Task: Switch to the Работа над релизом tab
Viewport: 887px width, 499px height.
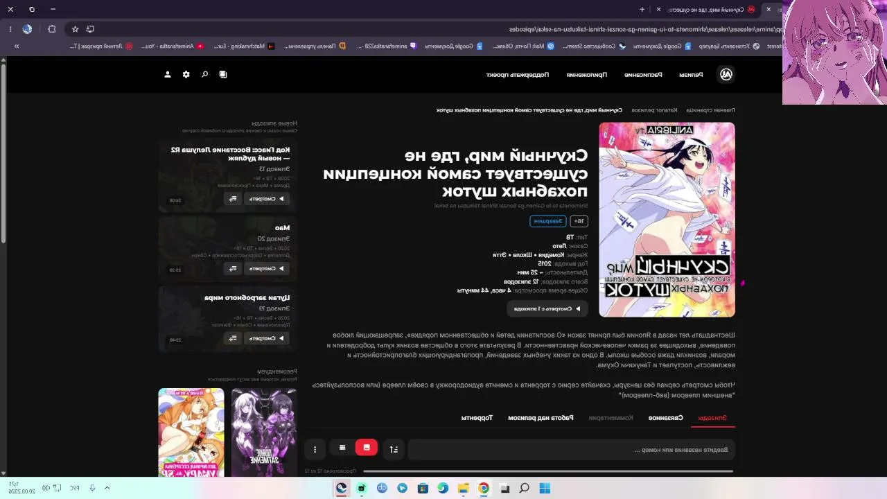Action: pyautogui.click(x=541, y=418)
